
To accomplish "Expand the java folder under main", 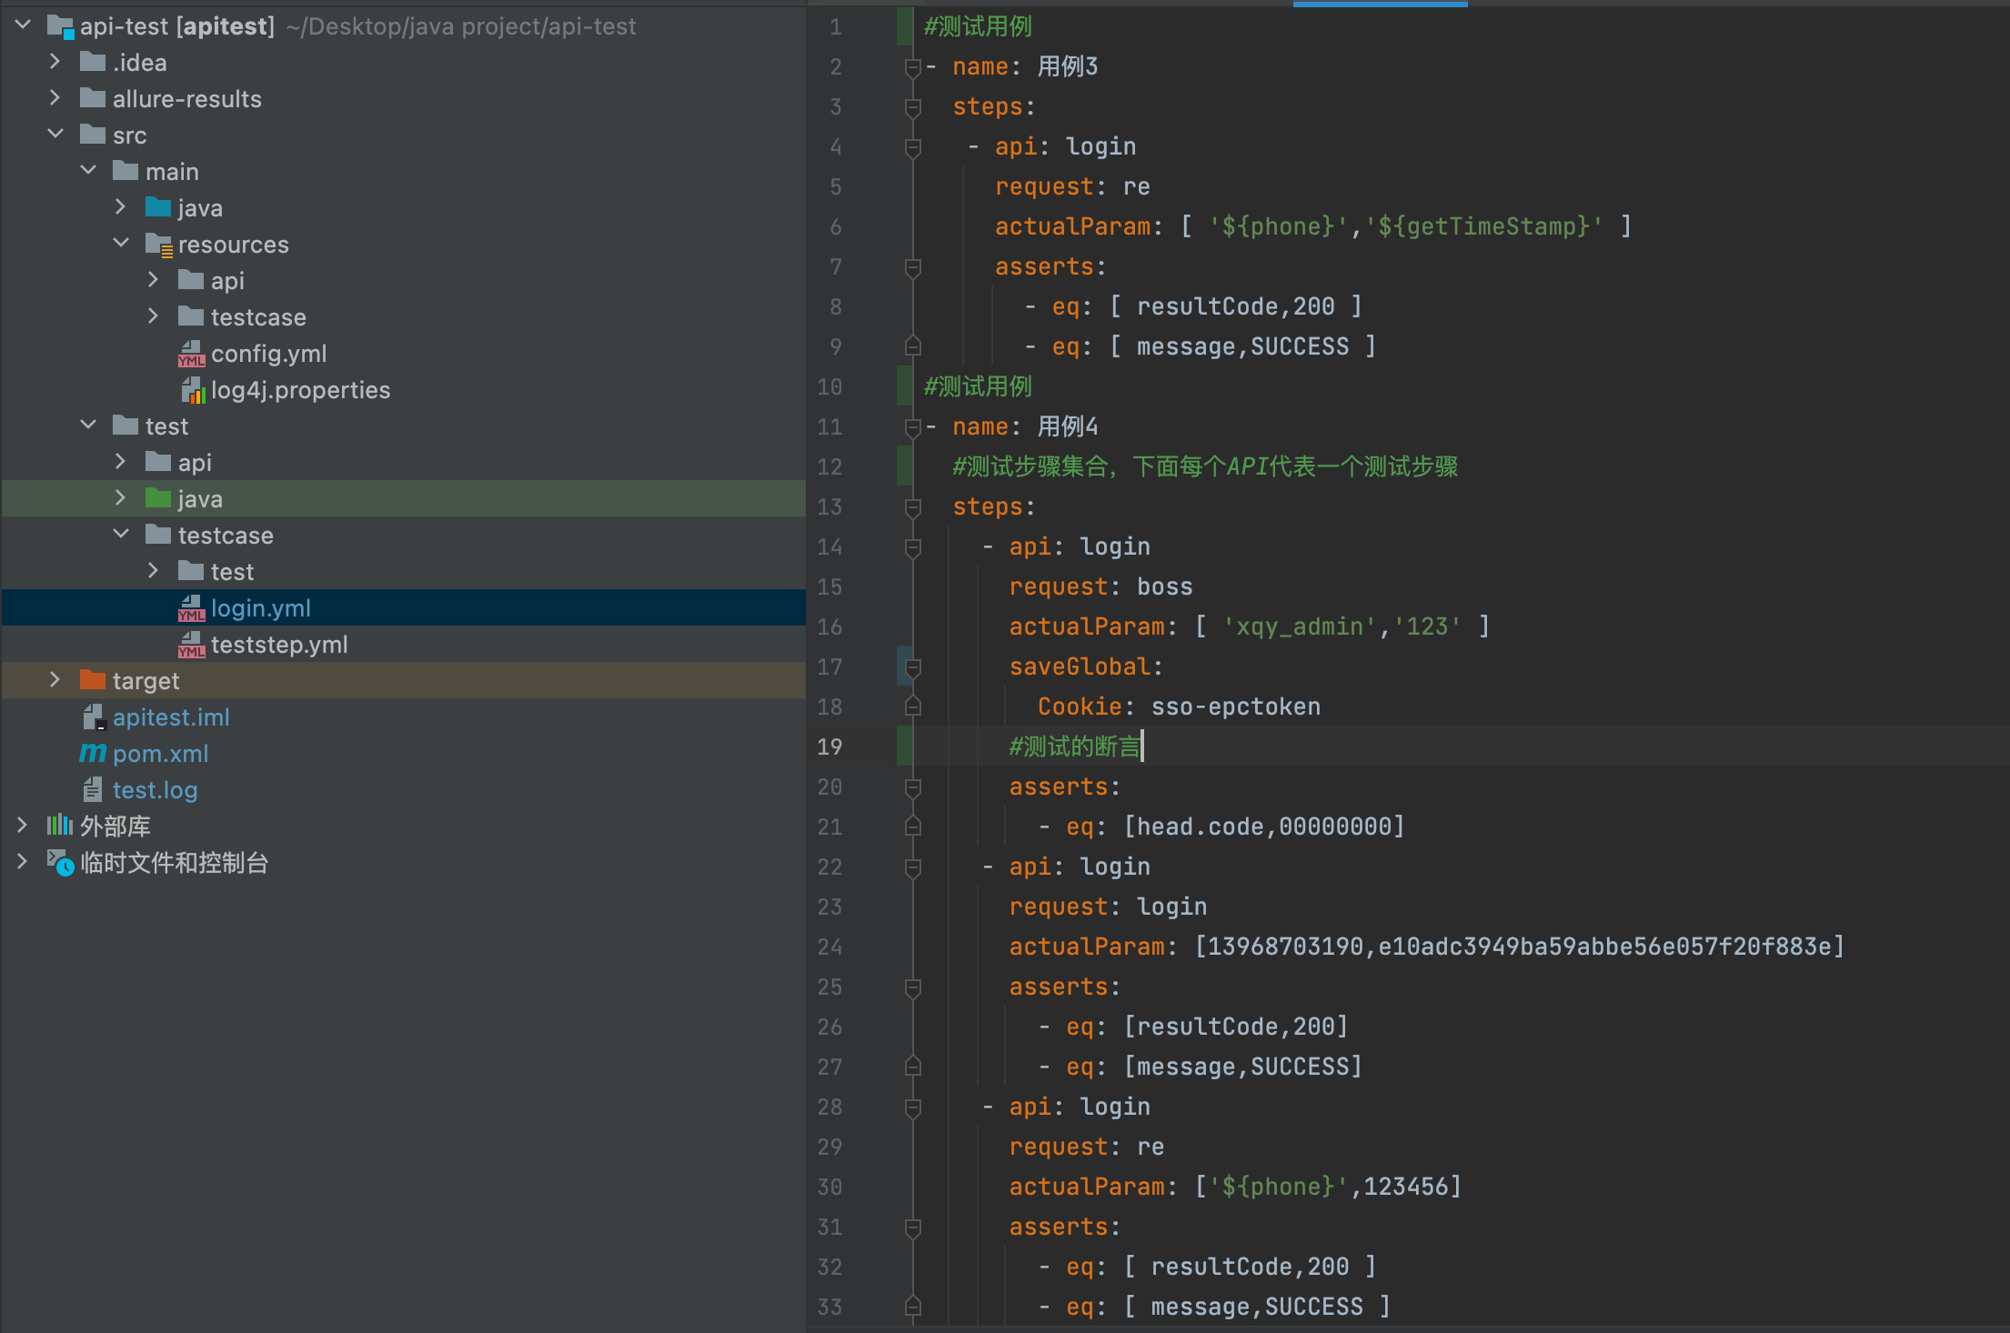I will point(121,207).
